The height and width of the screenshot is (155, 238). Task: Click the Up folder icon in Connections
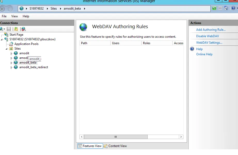(x=16, y=29)
